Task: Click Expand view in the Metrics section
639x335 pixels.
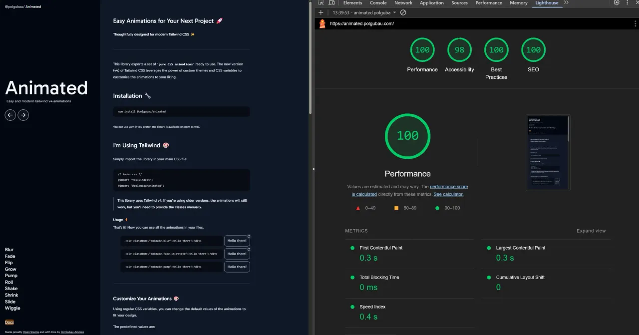Action: (x=591, y=231)
